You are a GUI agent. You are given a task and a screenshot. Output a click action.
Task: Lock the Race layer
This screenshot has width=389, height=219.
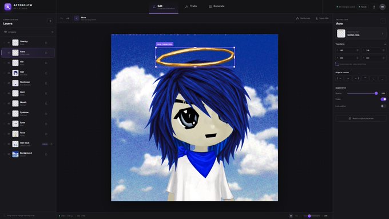46,134
